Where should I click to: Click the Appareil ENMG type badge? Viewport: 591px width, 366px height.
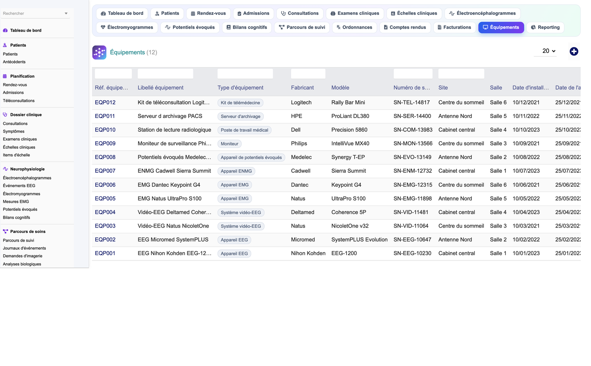point(236,171)
